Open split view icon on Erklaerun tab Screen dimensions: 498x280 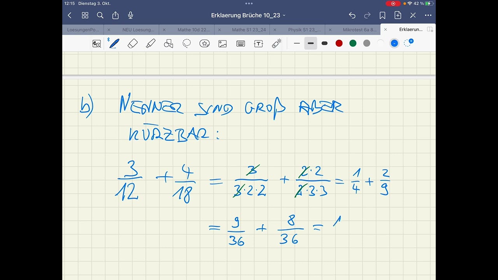pos(430,30)
